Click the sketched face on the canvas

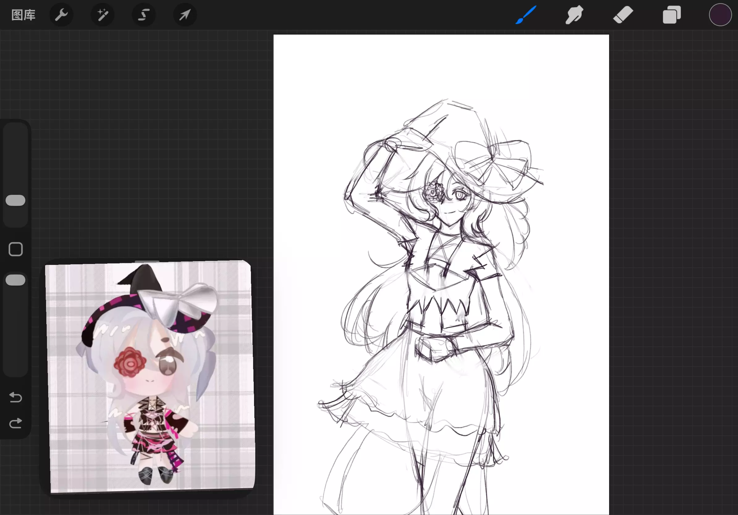coord(453,202)
